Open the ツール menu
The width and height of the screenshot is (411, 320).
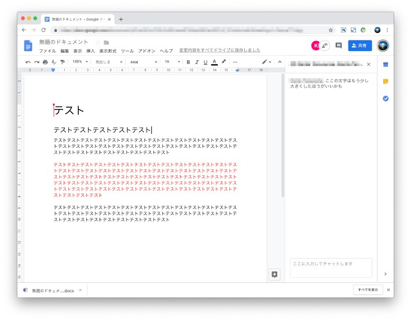[x=127, y=50]
